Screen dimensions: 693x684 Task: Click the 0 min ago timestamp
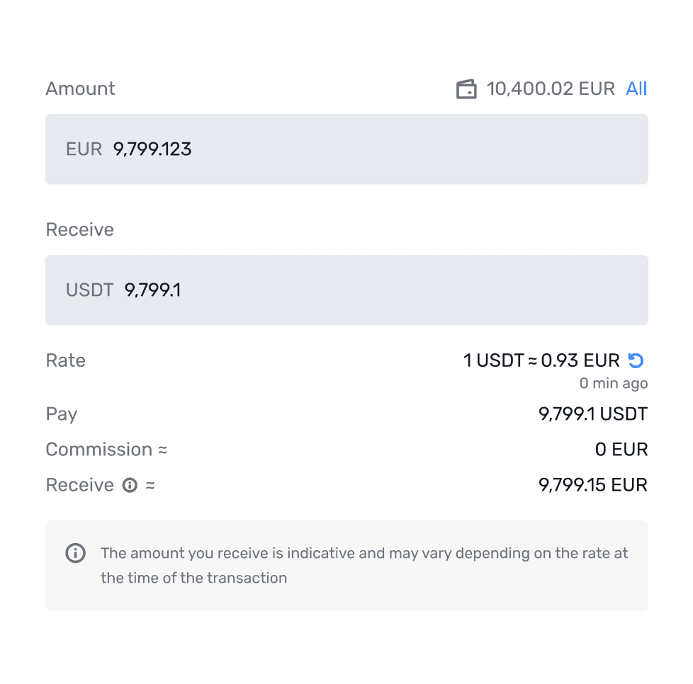pyautogui.click(x=614, y=383)
